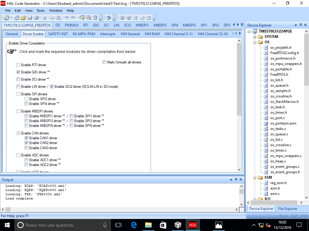Viewport: 309px width, 231px height.
Task: Click the Undo arrow icon
Action: (x=66, y=18)
